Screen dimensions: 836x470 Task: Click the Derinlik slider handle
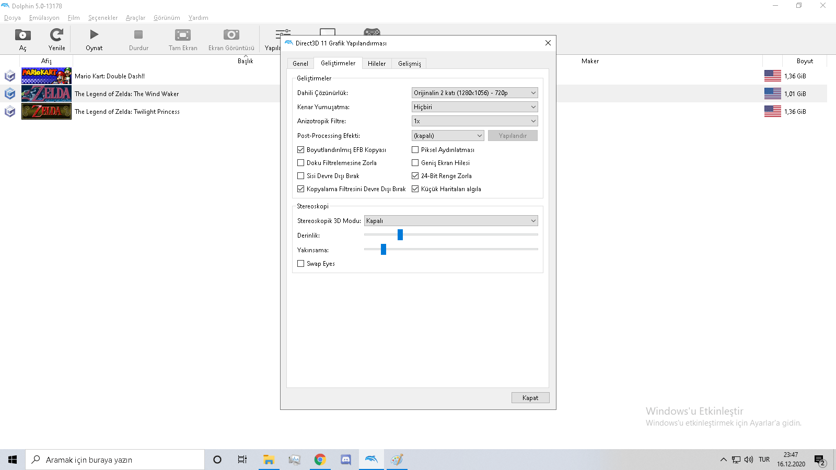(x=400, y=235)
